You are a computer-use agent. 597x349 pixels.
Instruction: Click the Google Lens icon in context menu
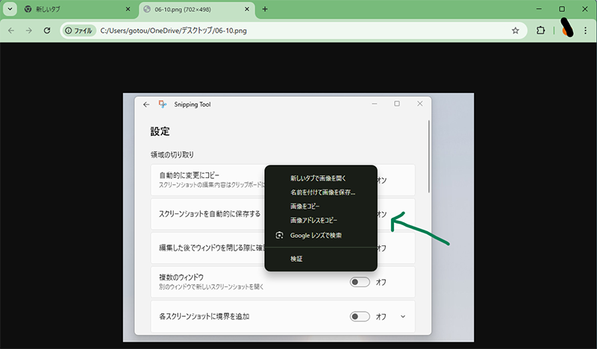pyautogui.click(x=279, y=235)
